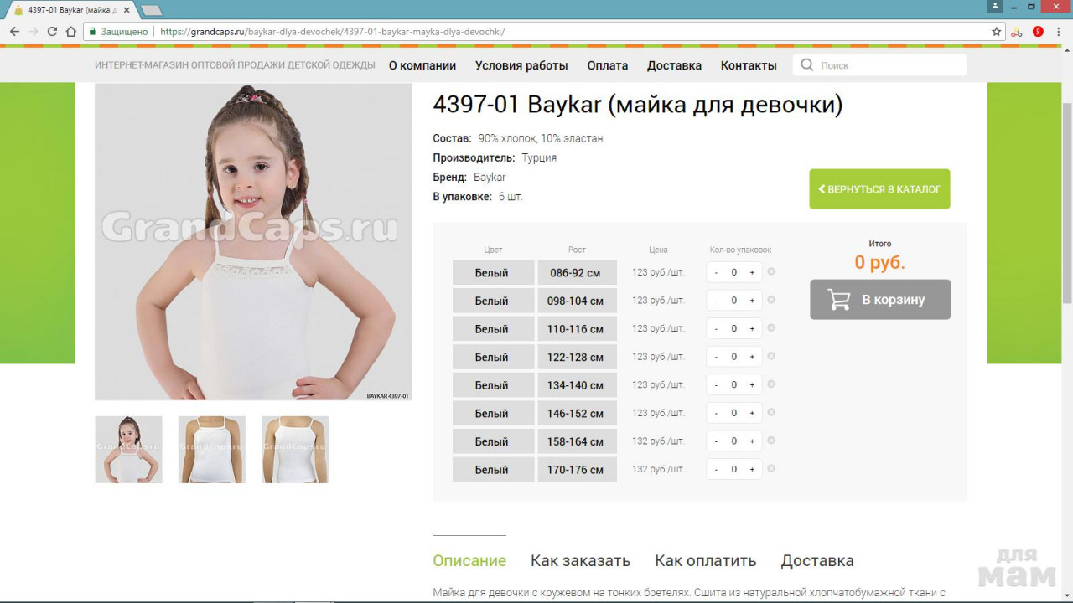Screen dimensions: 1073x603
Task: Click the browser back arrow
Action: (14, 32)
